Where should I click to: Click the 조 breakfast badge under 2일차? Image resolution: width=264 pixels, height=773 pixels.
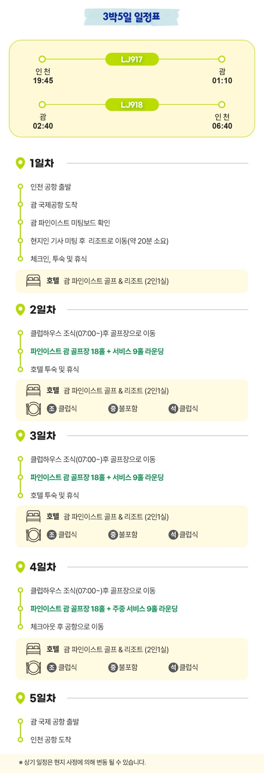coord(52,409)
